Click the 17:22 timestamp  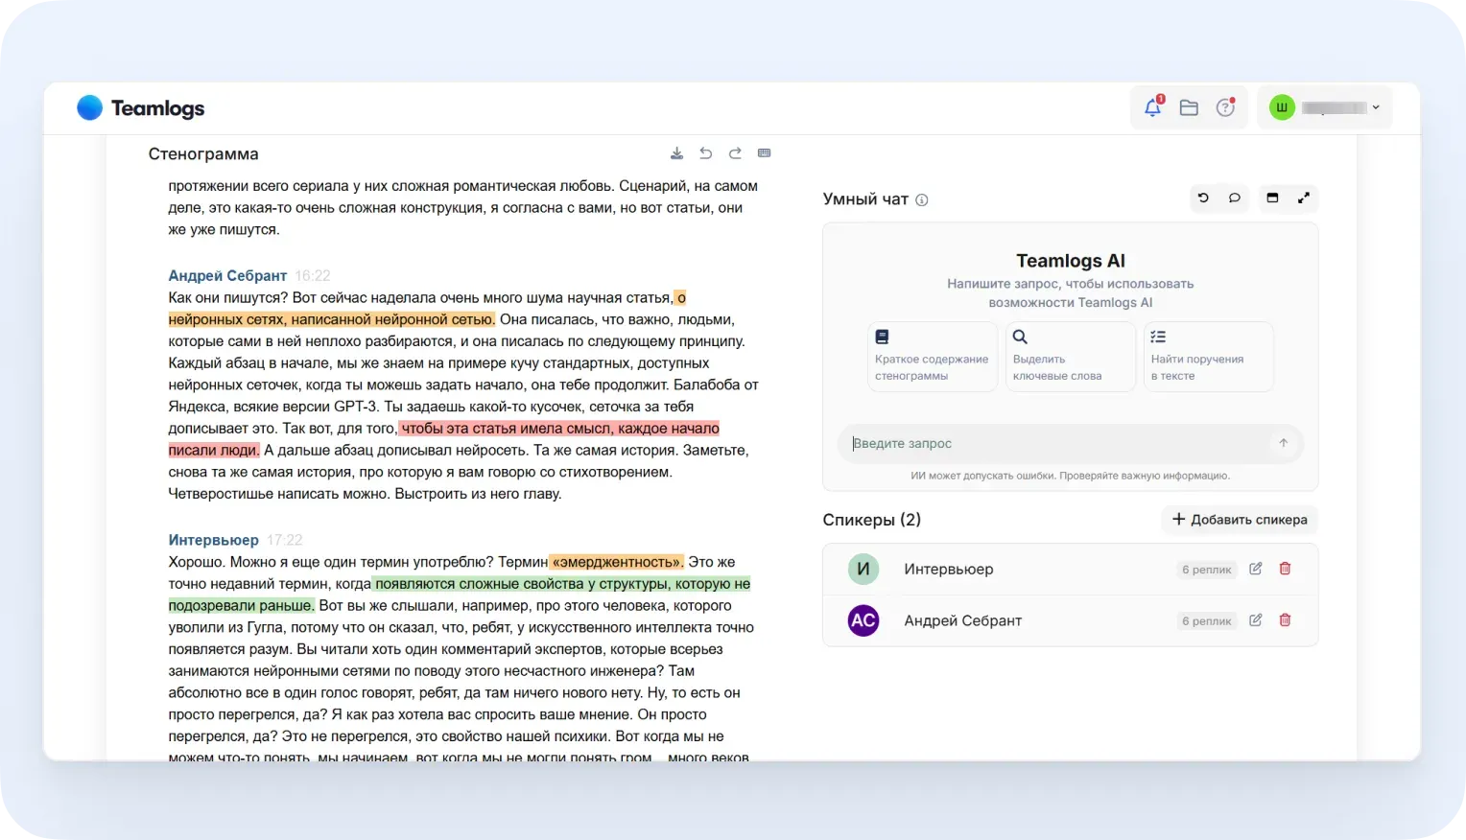(x=285, y=540)
